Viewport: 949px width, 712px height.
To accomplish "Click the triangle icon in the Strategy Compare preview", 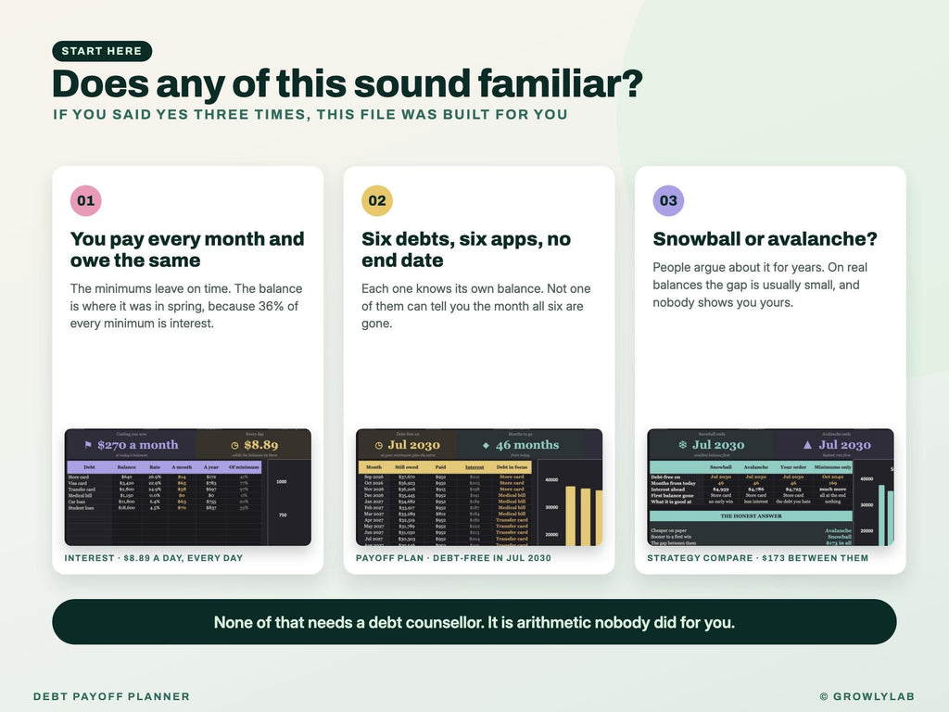I will tap(807, 445).
